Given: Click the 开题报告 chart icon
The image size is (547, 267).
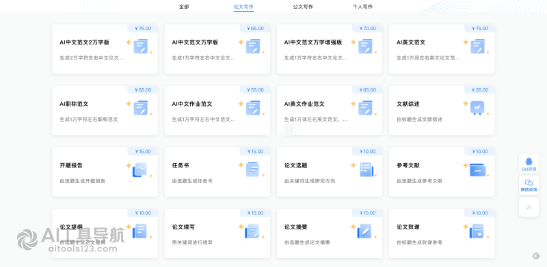Looking at the screenshot, I should pos(140,170).
